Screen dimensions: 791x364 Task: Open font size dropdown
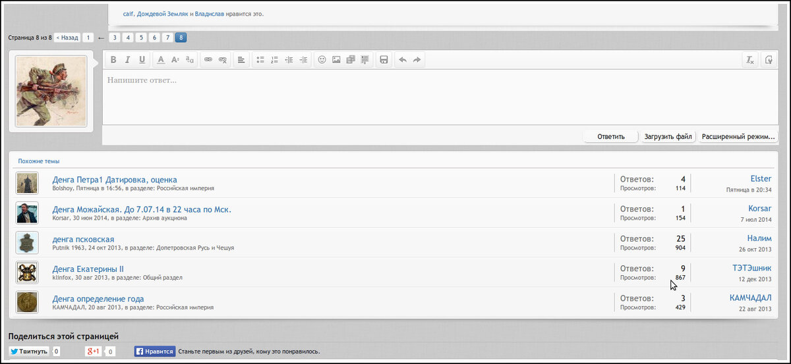[175, 60]
